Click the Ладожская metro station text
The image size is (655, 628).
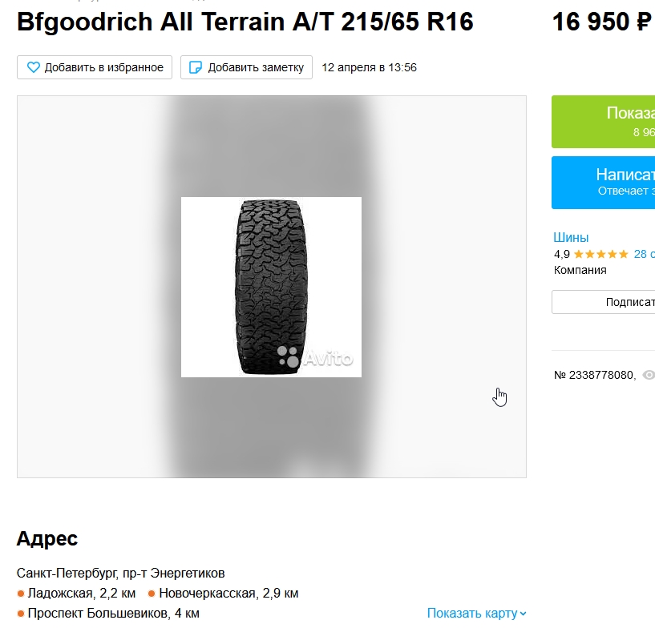(x=60, y=594)
